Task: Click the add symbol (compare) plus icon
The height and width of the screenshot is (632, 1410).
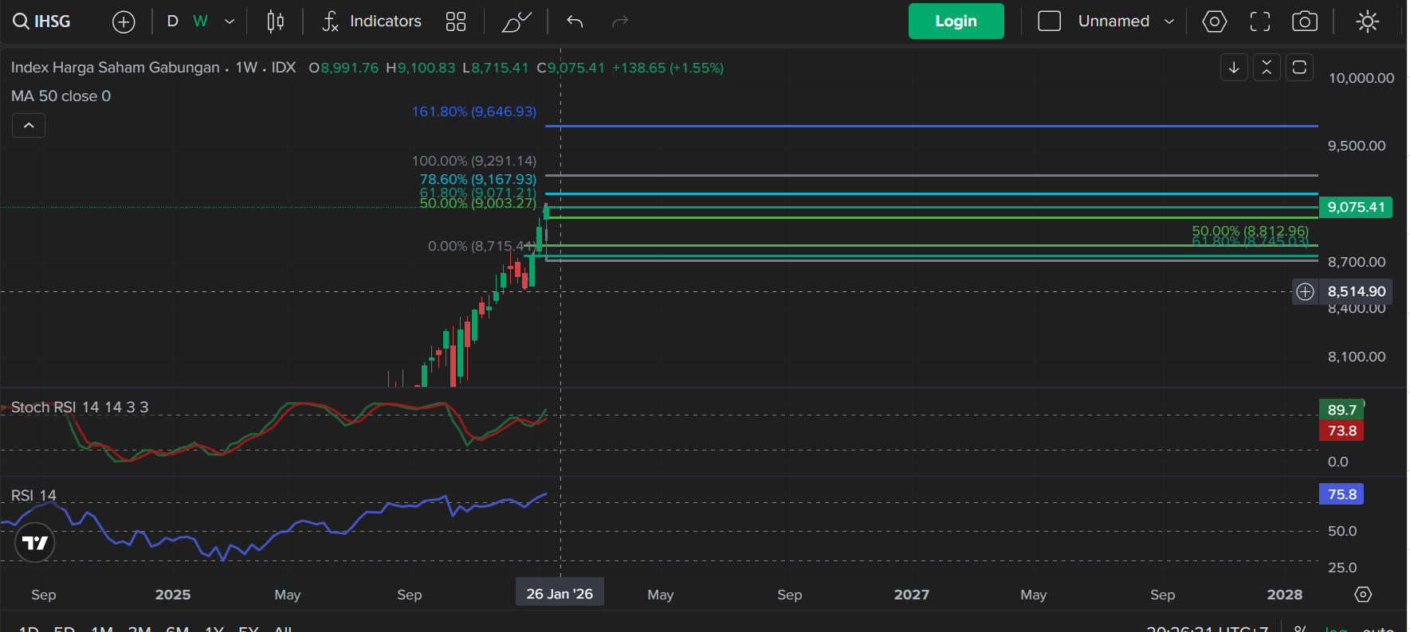Action: coord(124,21)
